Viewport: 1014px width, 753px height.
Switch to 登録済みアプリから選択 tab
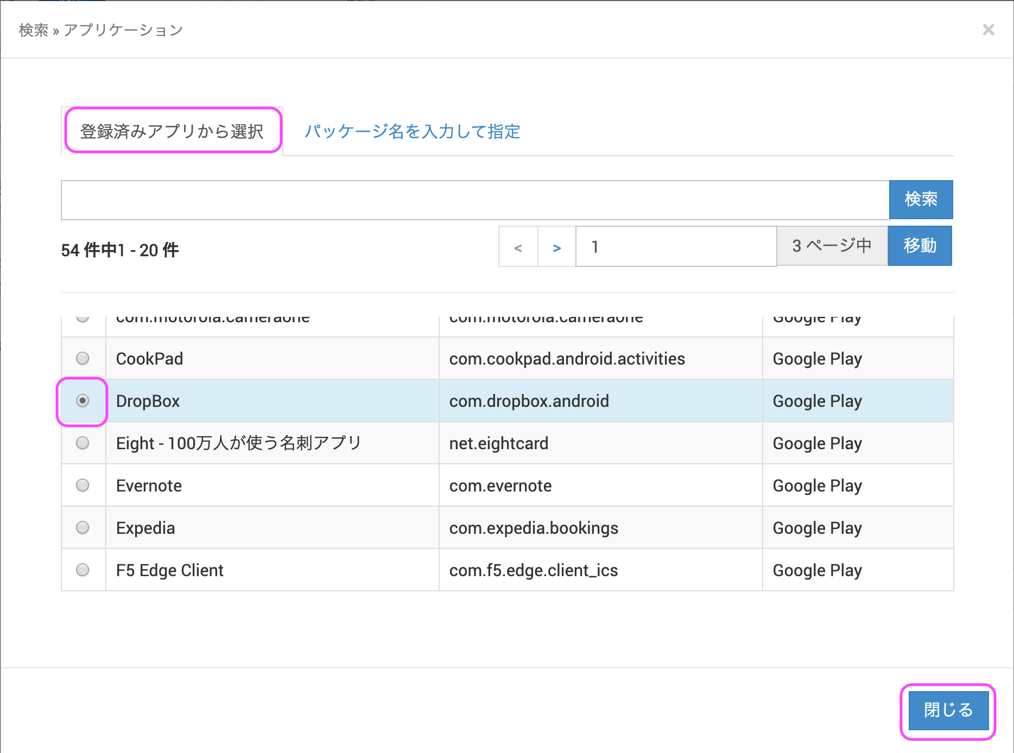(x=172, y=131)
